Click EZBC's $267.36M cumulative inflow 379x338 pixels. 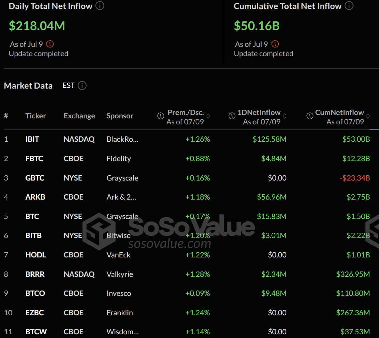[x=353, y=313]
